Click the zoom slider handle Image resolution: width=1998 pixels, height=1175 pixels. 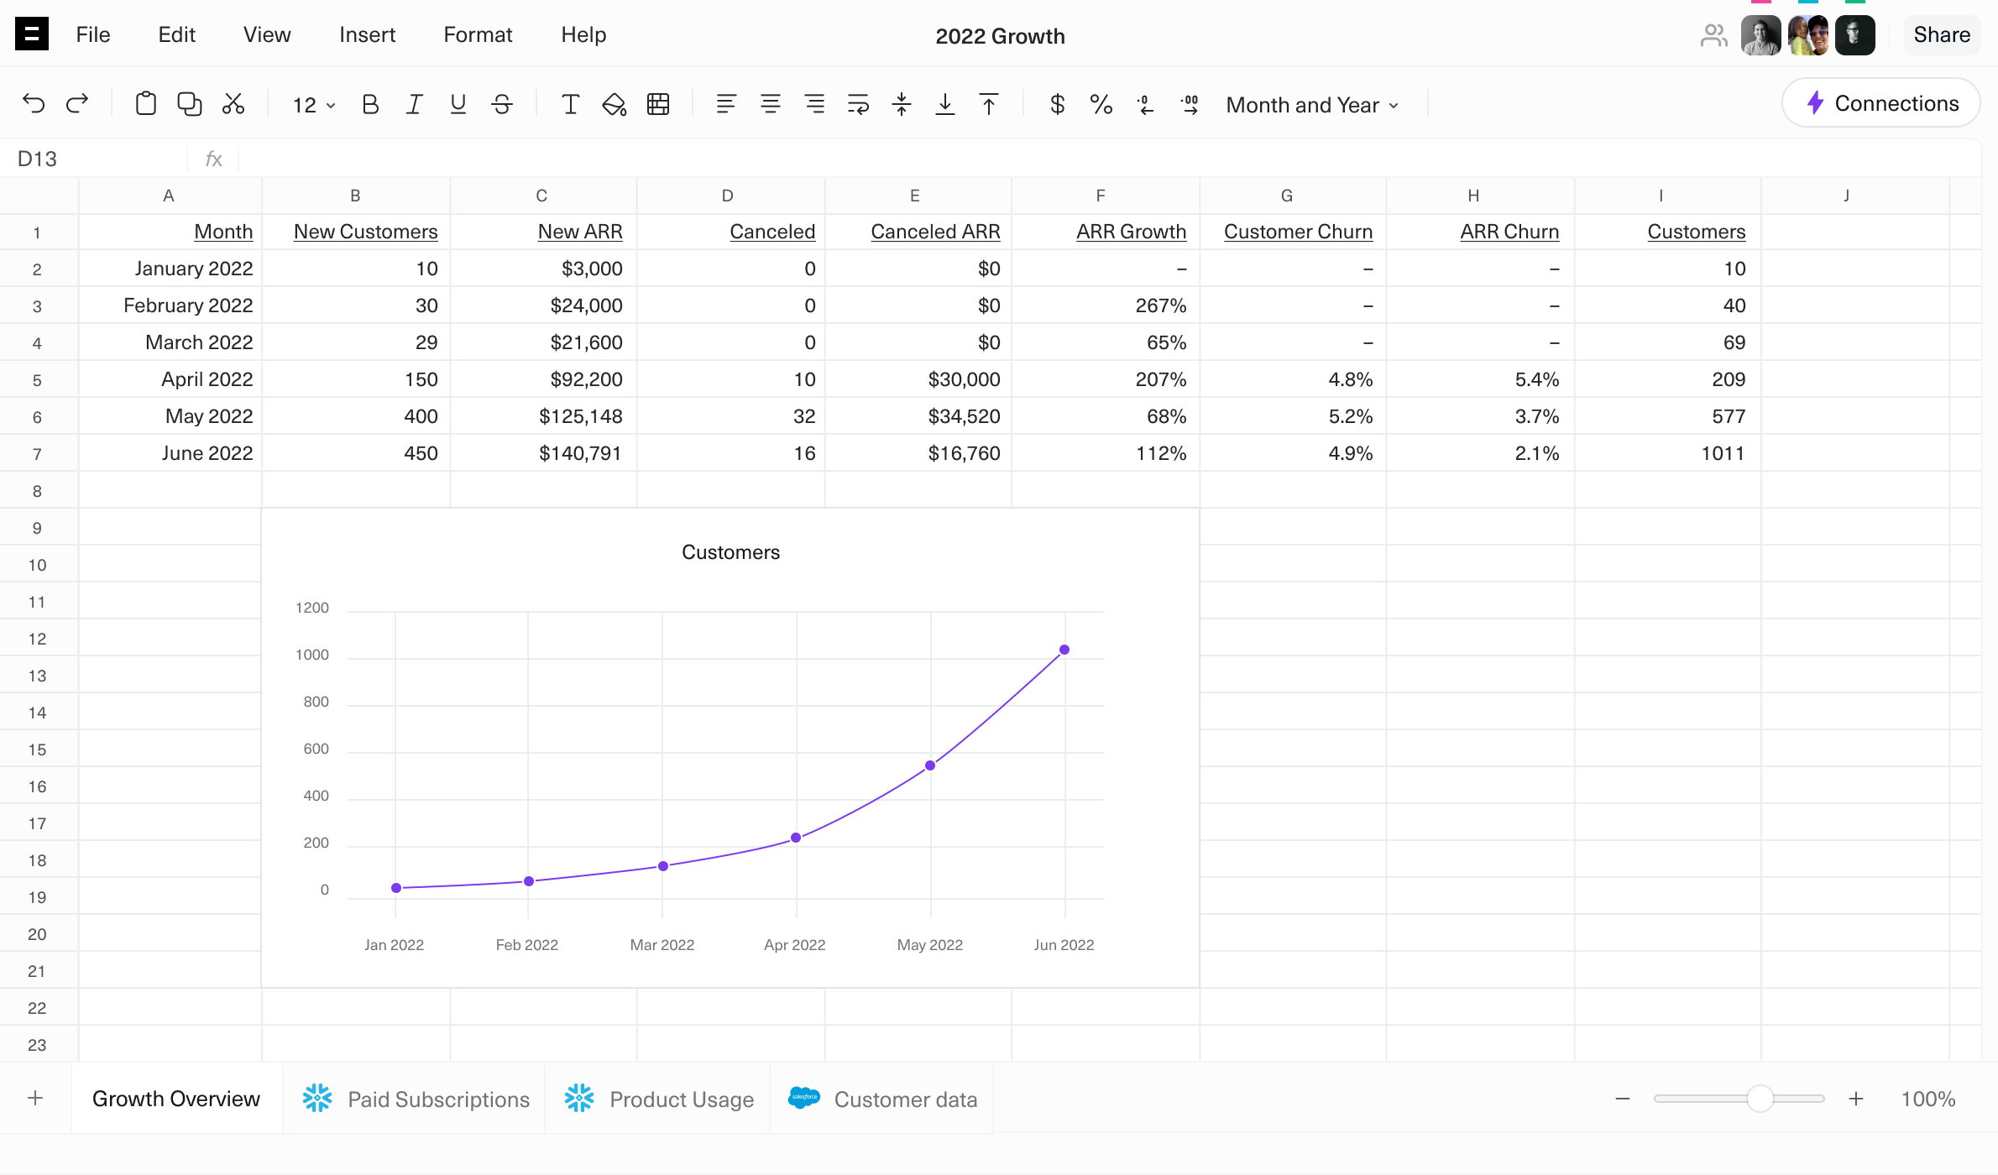(1760, 1099)
